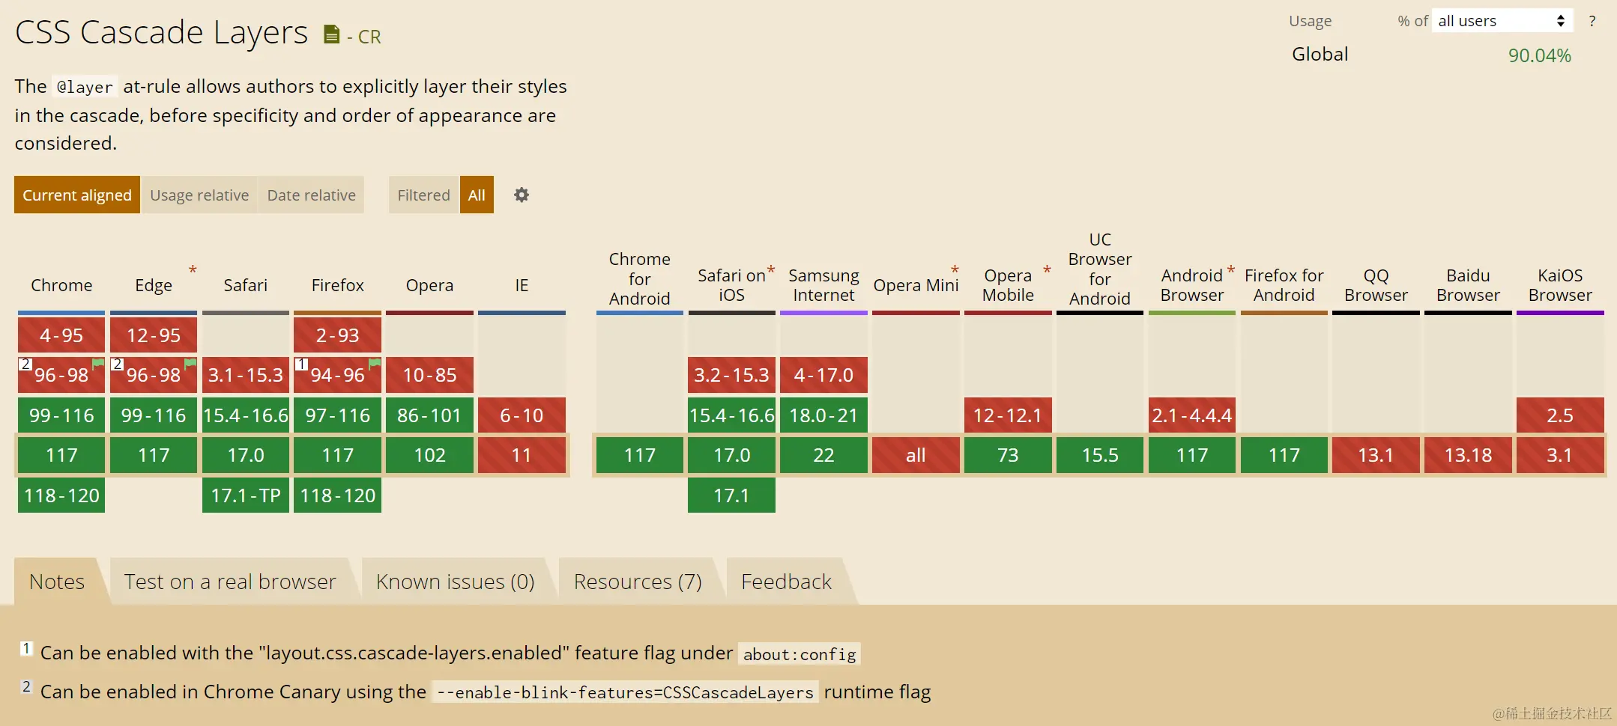
Task: Select Firefox versions 2-93 cell
Action: [338, 335]
